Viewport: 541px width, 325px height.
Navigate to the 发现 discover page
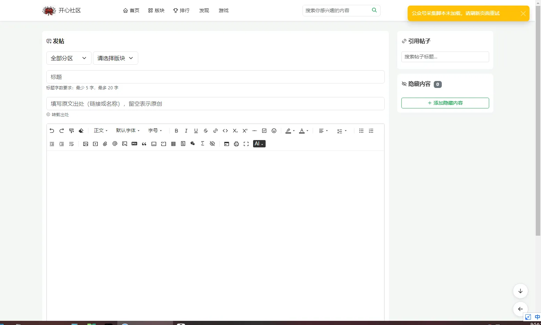[204, 10]
